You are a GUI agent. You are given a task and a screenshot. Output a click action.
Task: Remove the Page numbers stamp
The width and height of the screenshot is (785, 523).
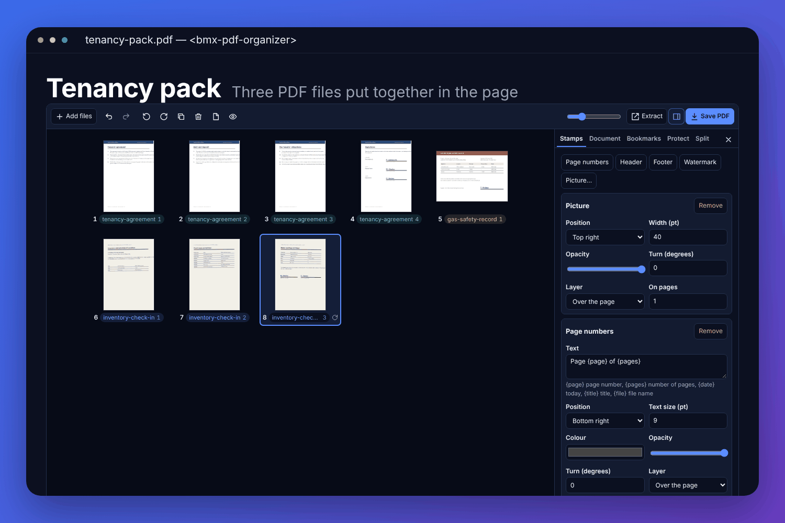coord(711,331)
